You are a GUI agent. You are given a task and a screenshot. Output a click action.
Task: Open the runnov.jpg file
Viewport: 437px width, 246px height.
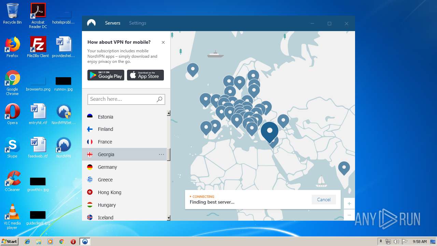pos(64,83)
